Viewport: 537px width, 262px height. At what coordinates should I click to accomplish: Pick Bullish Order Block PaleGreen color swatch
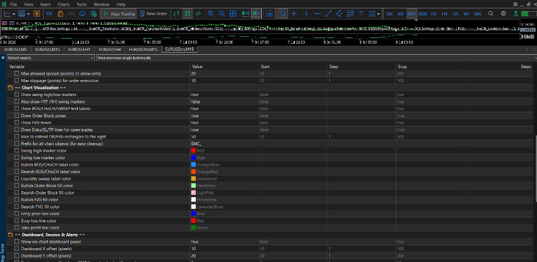[194, 185]
